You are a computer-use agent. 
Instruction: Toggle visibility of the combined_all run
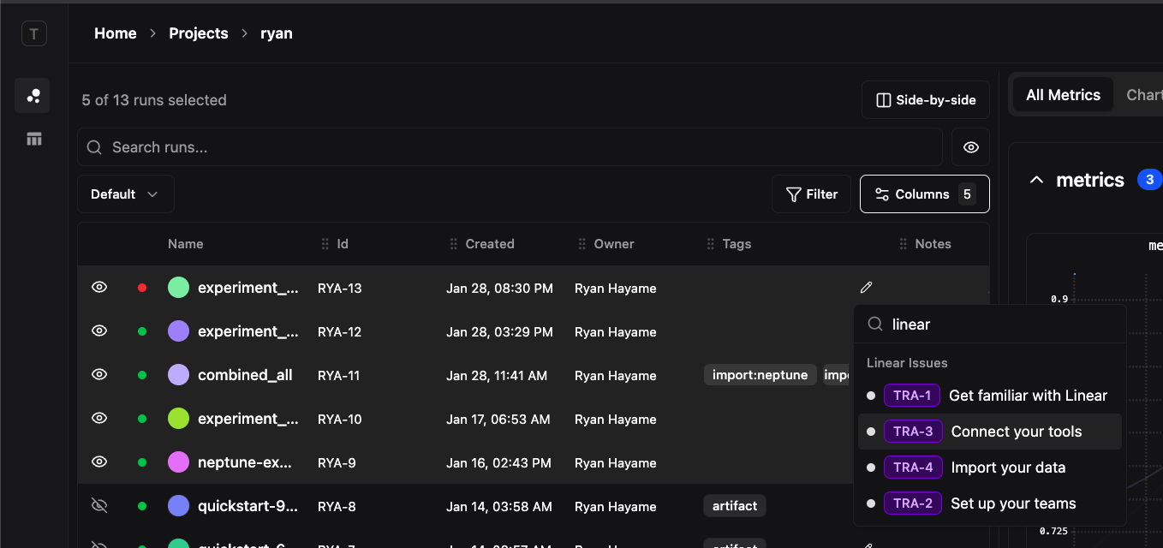[98, 374]
